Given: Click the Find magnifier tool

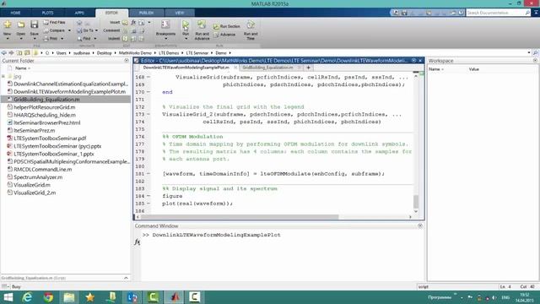Looking at the screenshot, I should pos(84,39).
